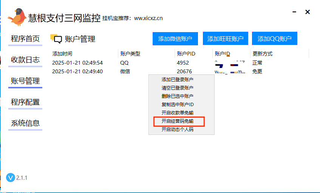Select the row dated 2025-01-21 02:49:54
Viewport: 320px width, 193px height.
tap(179, 63)
